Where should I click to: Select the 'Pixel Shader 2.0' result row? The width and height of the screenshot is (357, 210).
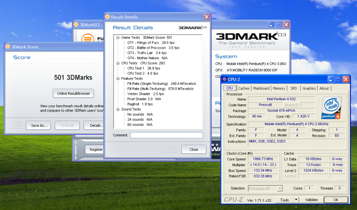click(144, 99)
